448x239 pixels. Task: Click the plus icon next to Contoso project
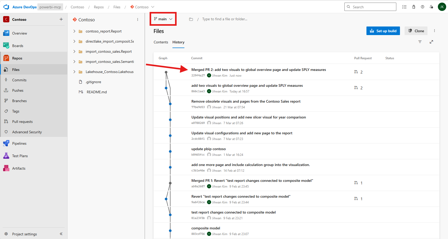tap(61, 19)
